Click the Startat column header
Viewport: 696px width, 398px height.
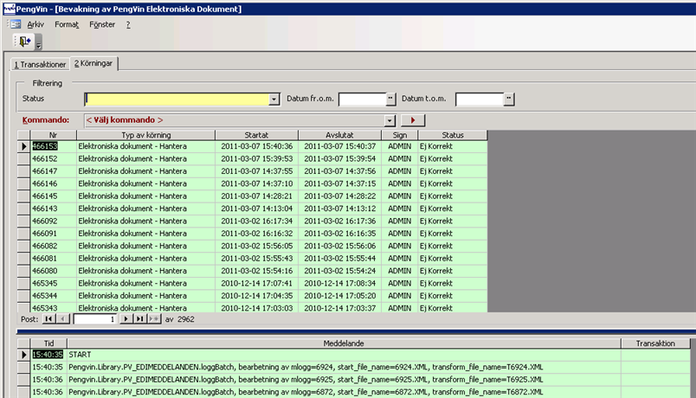click(256, 135)
